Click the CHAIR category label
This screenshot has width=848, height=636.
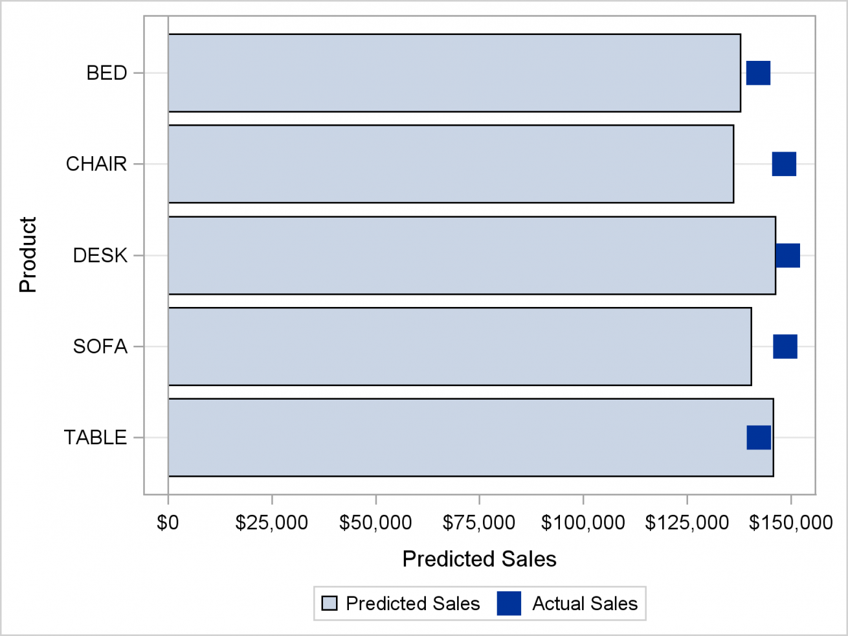(96, 164)
